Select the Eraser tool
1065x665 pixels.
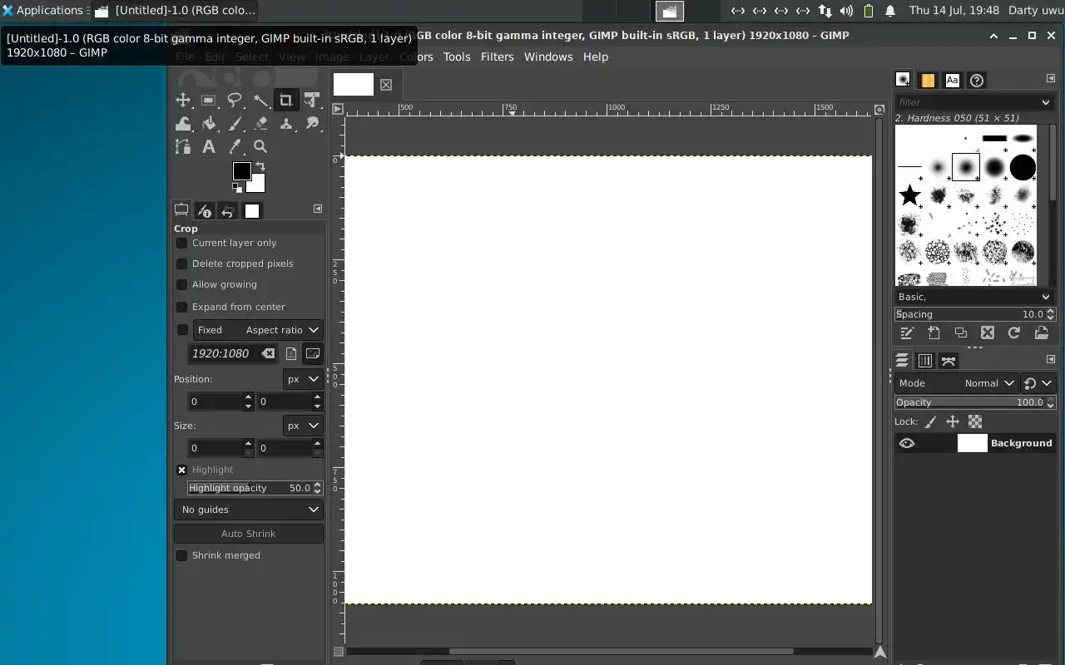pos(260,124)
